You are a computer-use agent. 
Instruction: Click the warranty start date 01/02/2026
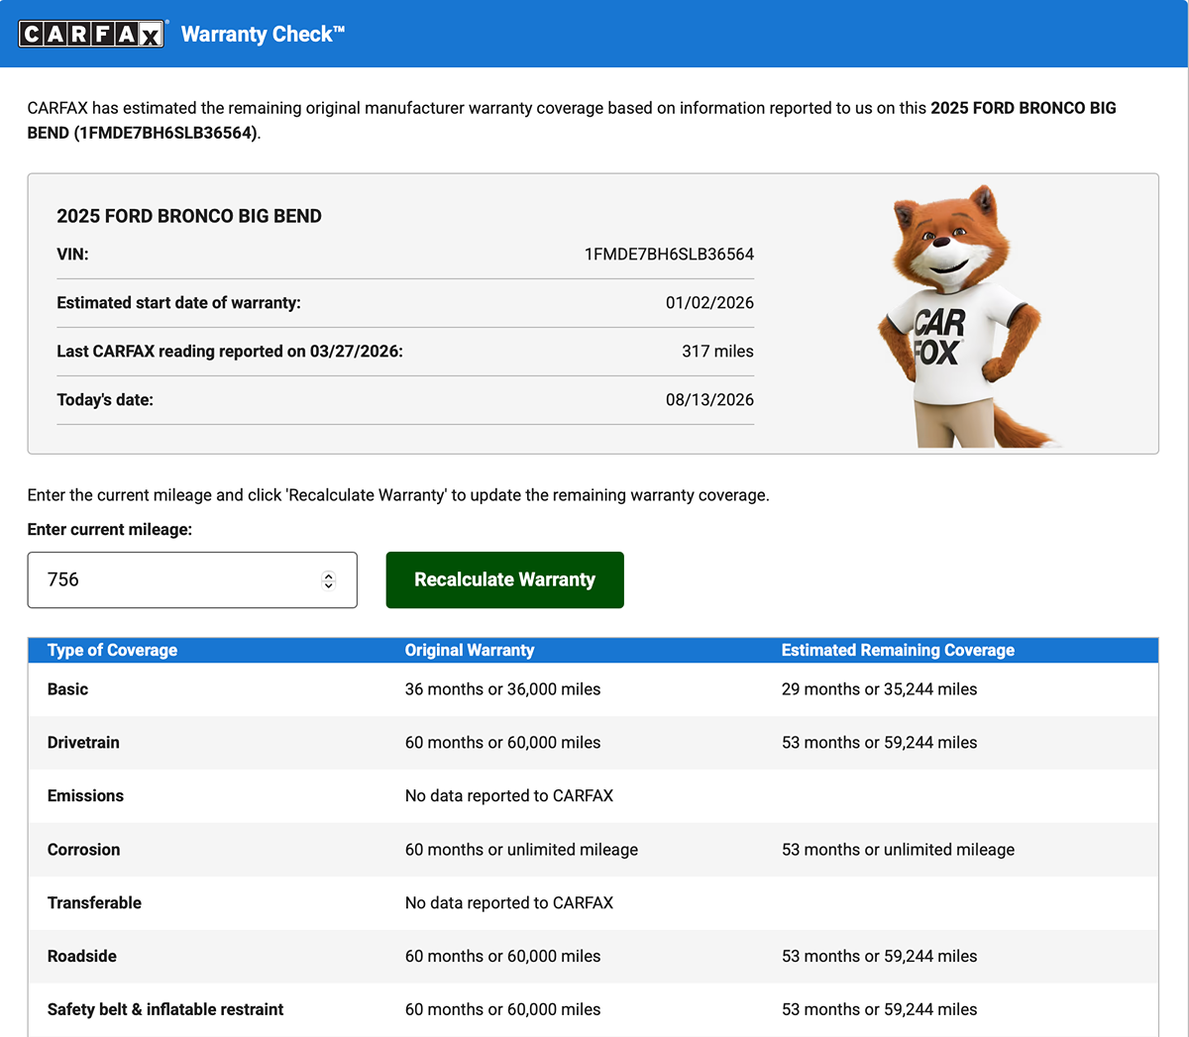coord(709,303)
